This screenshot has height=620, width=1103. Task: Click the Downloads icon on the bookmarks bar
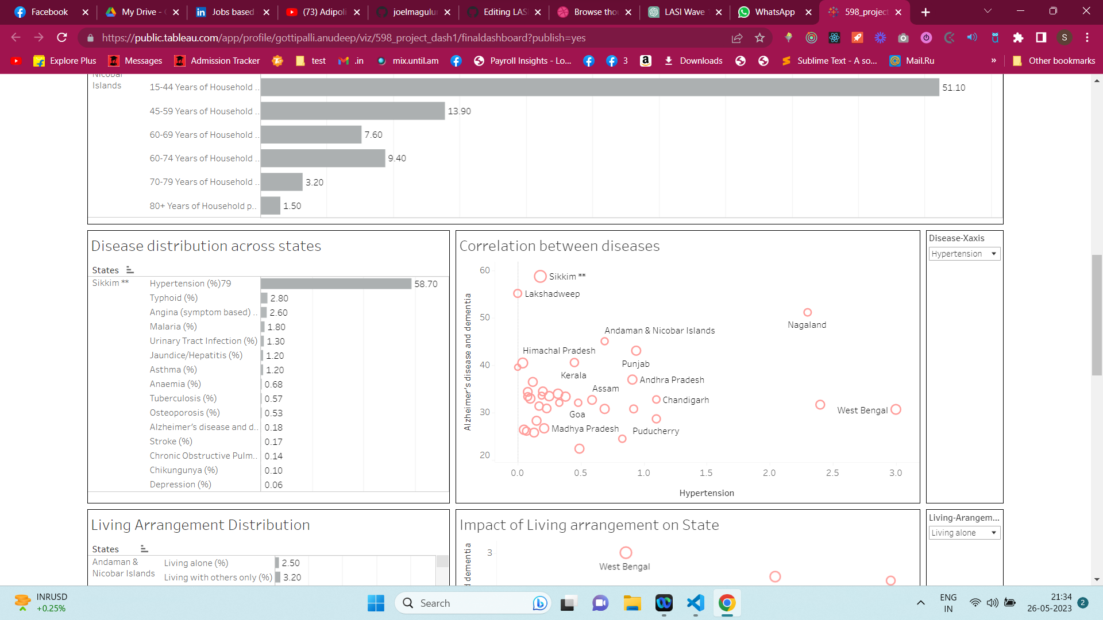tap(669, 60)
